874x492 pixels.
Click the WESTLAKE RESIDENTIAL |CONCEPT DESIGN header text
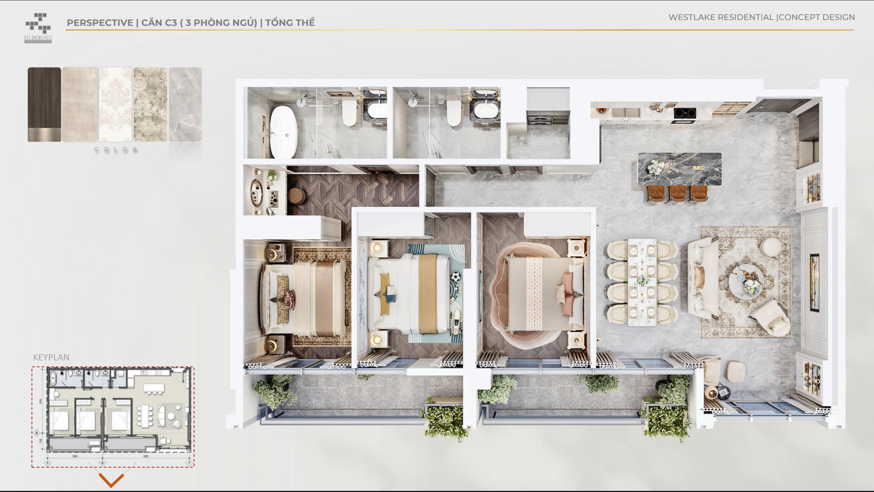click(761, 17)
